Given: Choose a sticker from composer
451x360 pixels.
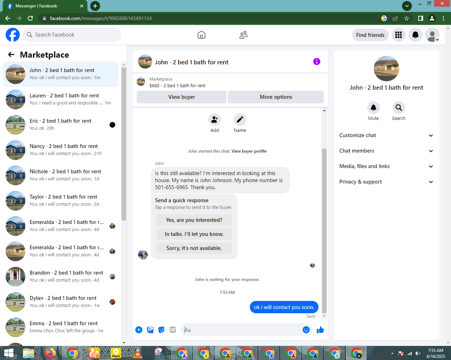Looking at the screenshot, I should 161,330.
